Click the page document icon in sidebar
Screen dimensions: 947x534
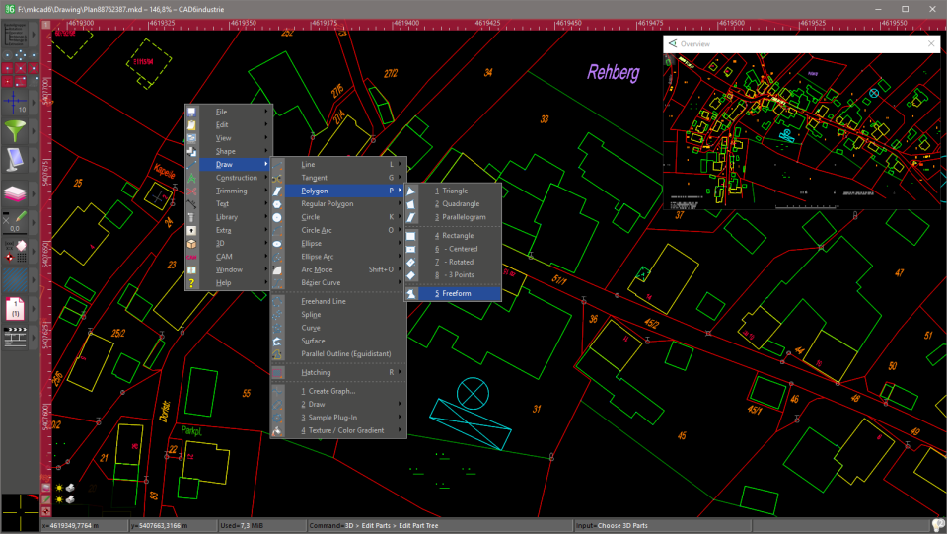[14, 309]
